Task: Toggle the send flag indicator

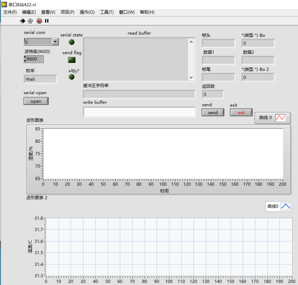Action: pos(71,60)
